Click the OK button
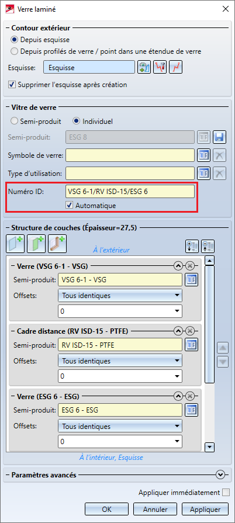 [106, 510]
